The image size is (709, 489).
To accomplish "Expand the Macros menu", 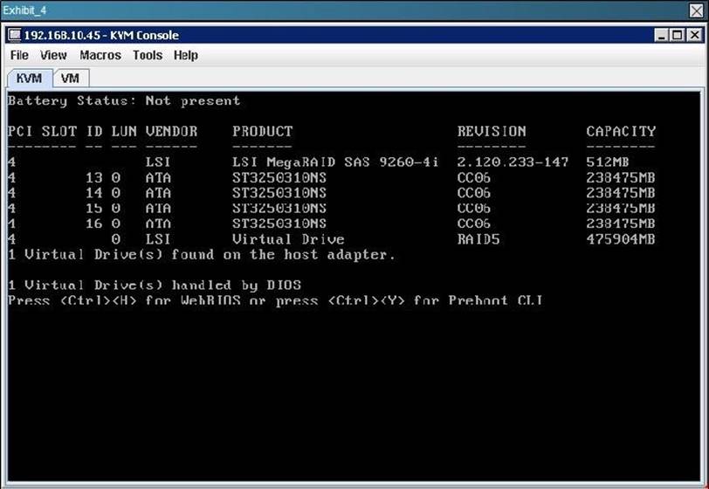I will pos(100,55).
